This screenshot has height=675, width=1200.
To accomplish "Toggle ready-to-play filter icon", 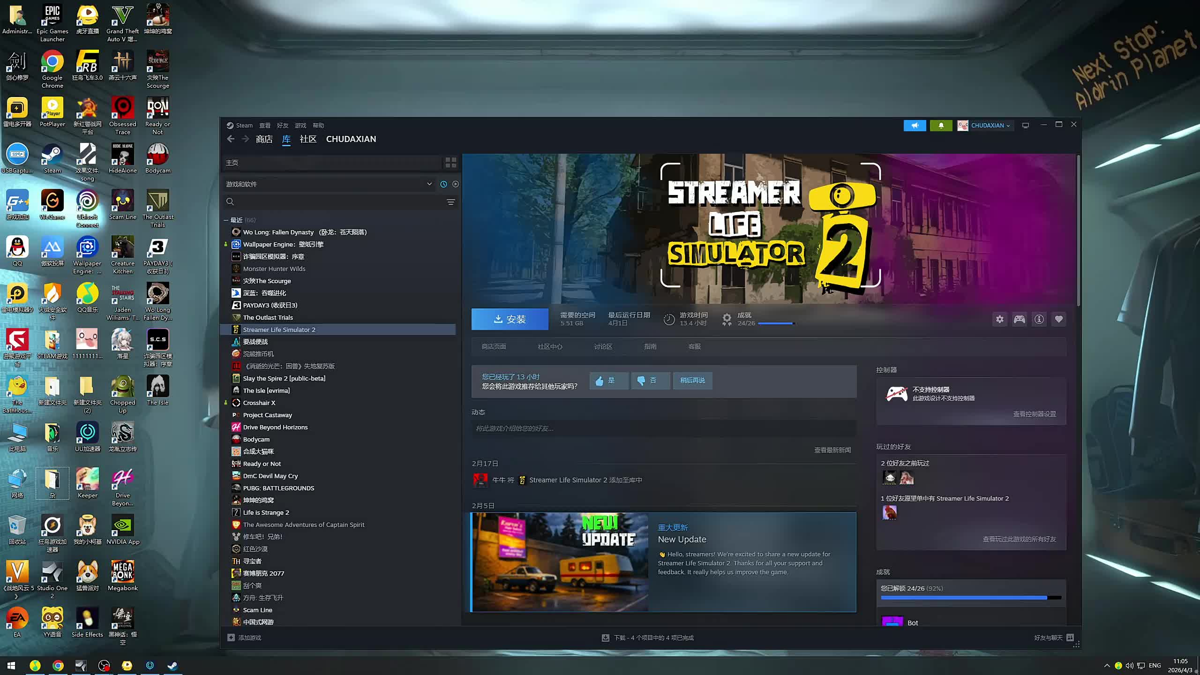I will point(456,184).
